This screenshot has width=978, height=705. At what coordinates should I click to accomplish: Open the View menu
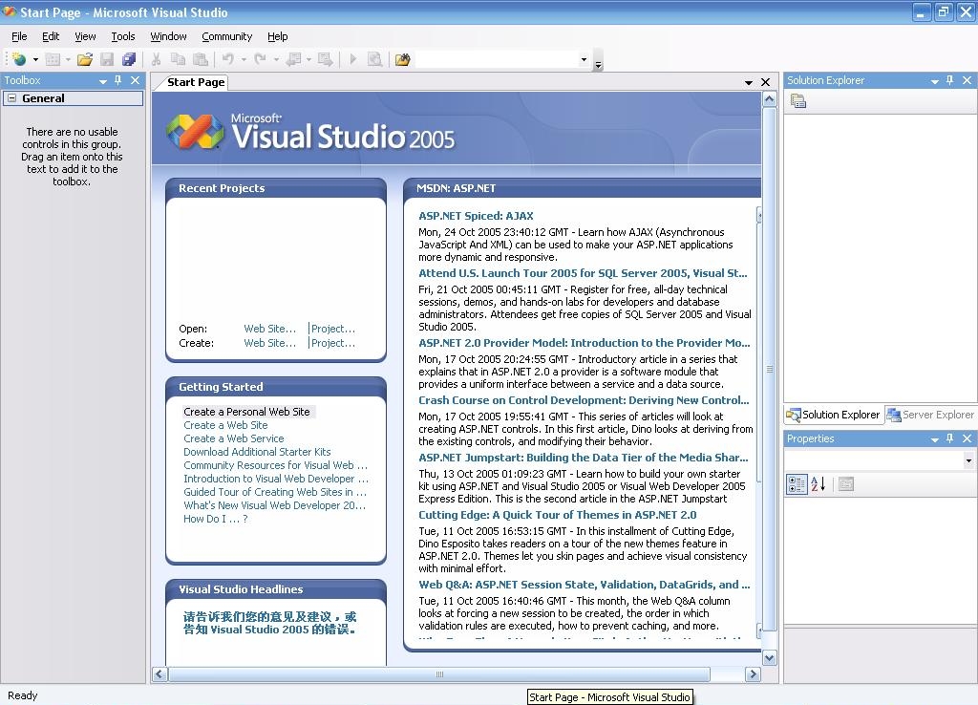coord(85,36)
